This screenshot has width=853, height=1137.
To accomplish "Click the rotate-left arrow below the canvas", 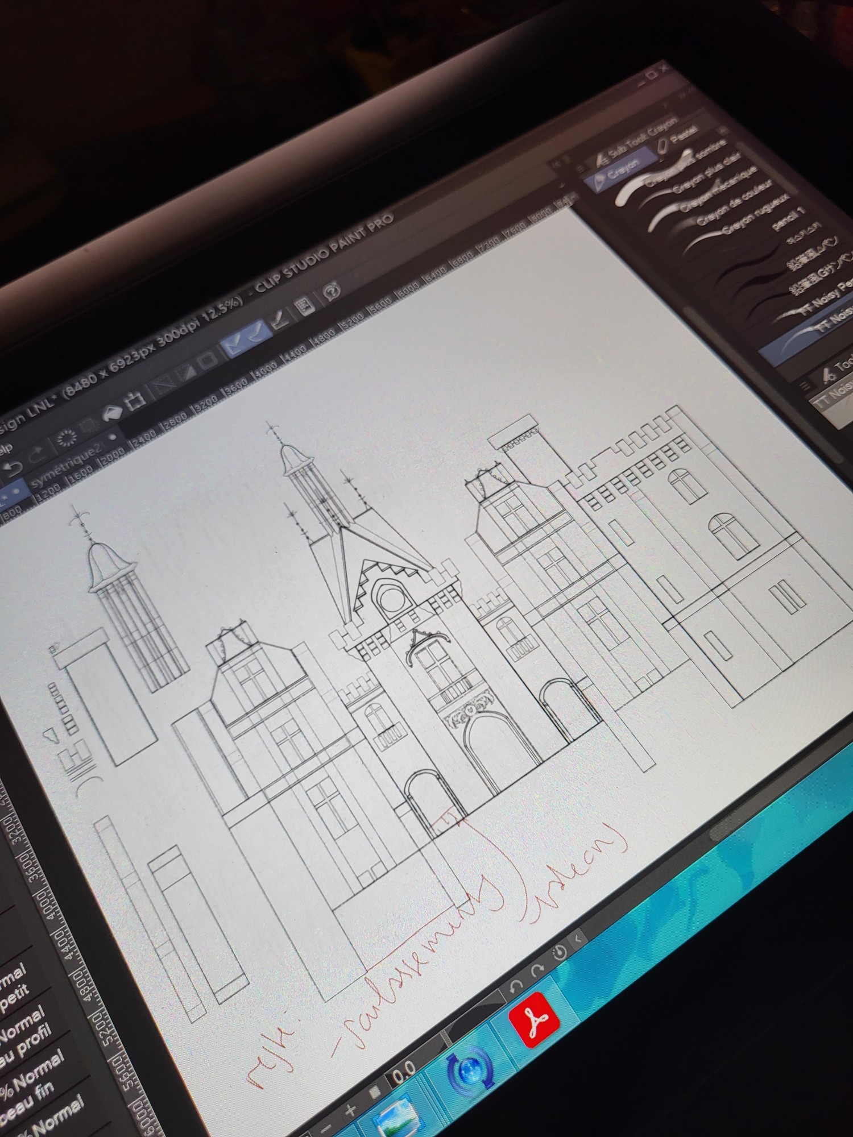I will 516,987.
